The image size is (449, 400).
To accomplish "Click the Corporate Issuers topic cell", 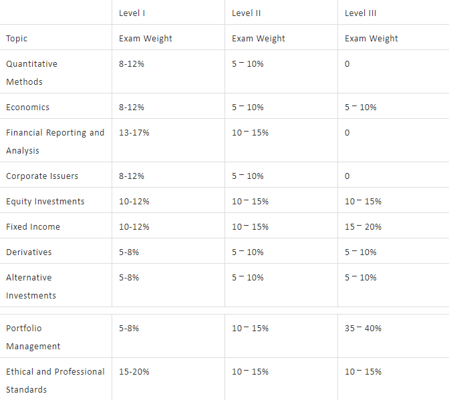I will 42,176.
